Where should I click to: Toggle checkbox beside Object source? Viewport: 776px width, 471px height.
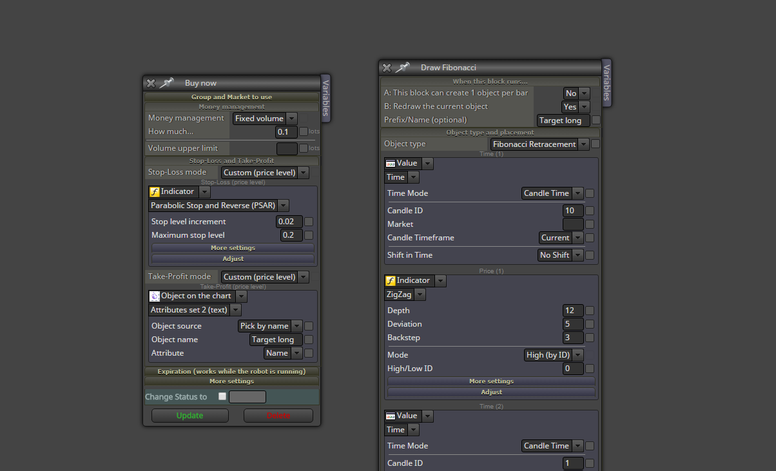309,326
